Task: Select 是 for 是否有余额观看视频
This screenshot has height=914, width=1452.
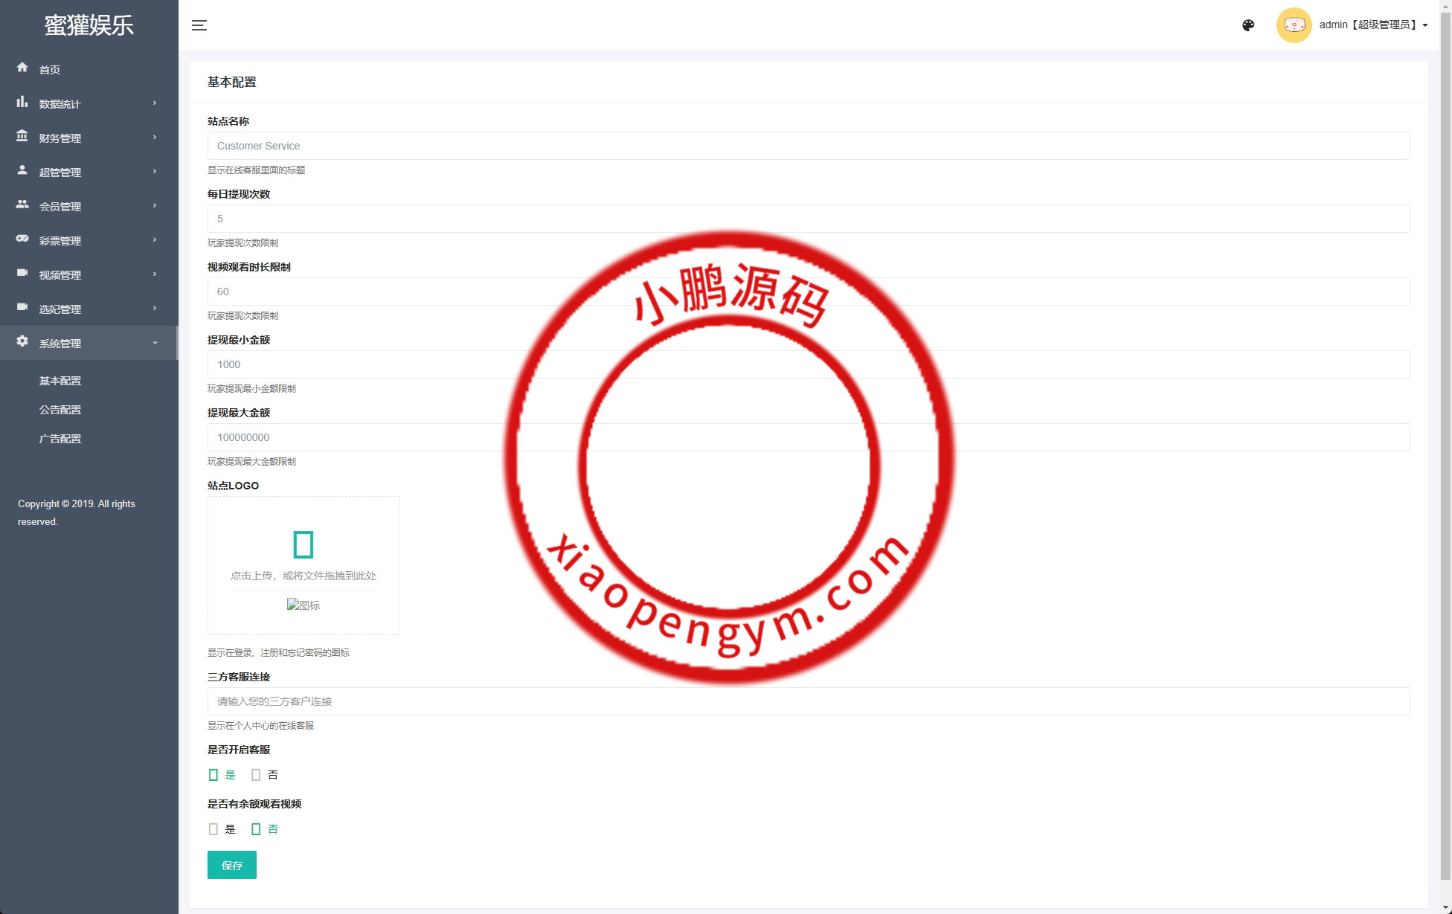Action: click(x=213, y=829)
